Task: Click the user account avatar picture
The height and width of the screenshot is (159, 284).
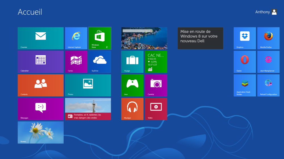Action: coord(274,12)
